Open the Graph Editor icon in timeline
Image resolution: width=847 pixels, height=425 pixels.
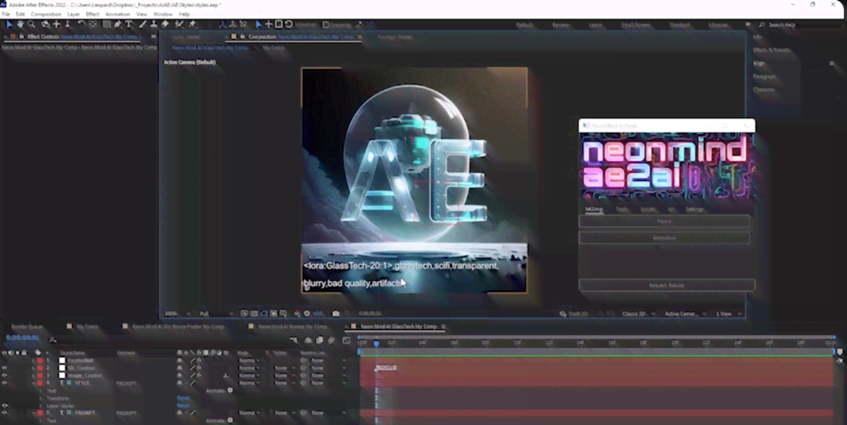tap(346, 340)
